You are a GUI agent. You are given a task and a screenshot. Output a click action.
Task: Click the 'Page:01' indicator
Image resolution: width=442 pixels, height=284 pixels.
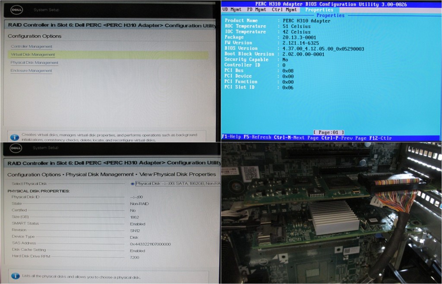pyautogui.click(x=328, y=132)
